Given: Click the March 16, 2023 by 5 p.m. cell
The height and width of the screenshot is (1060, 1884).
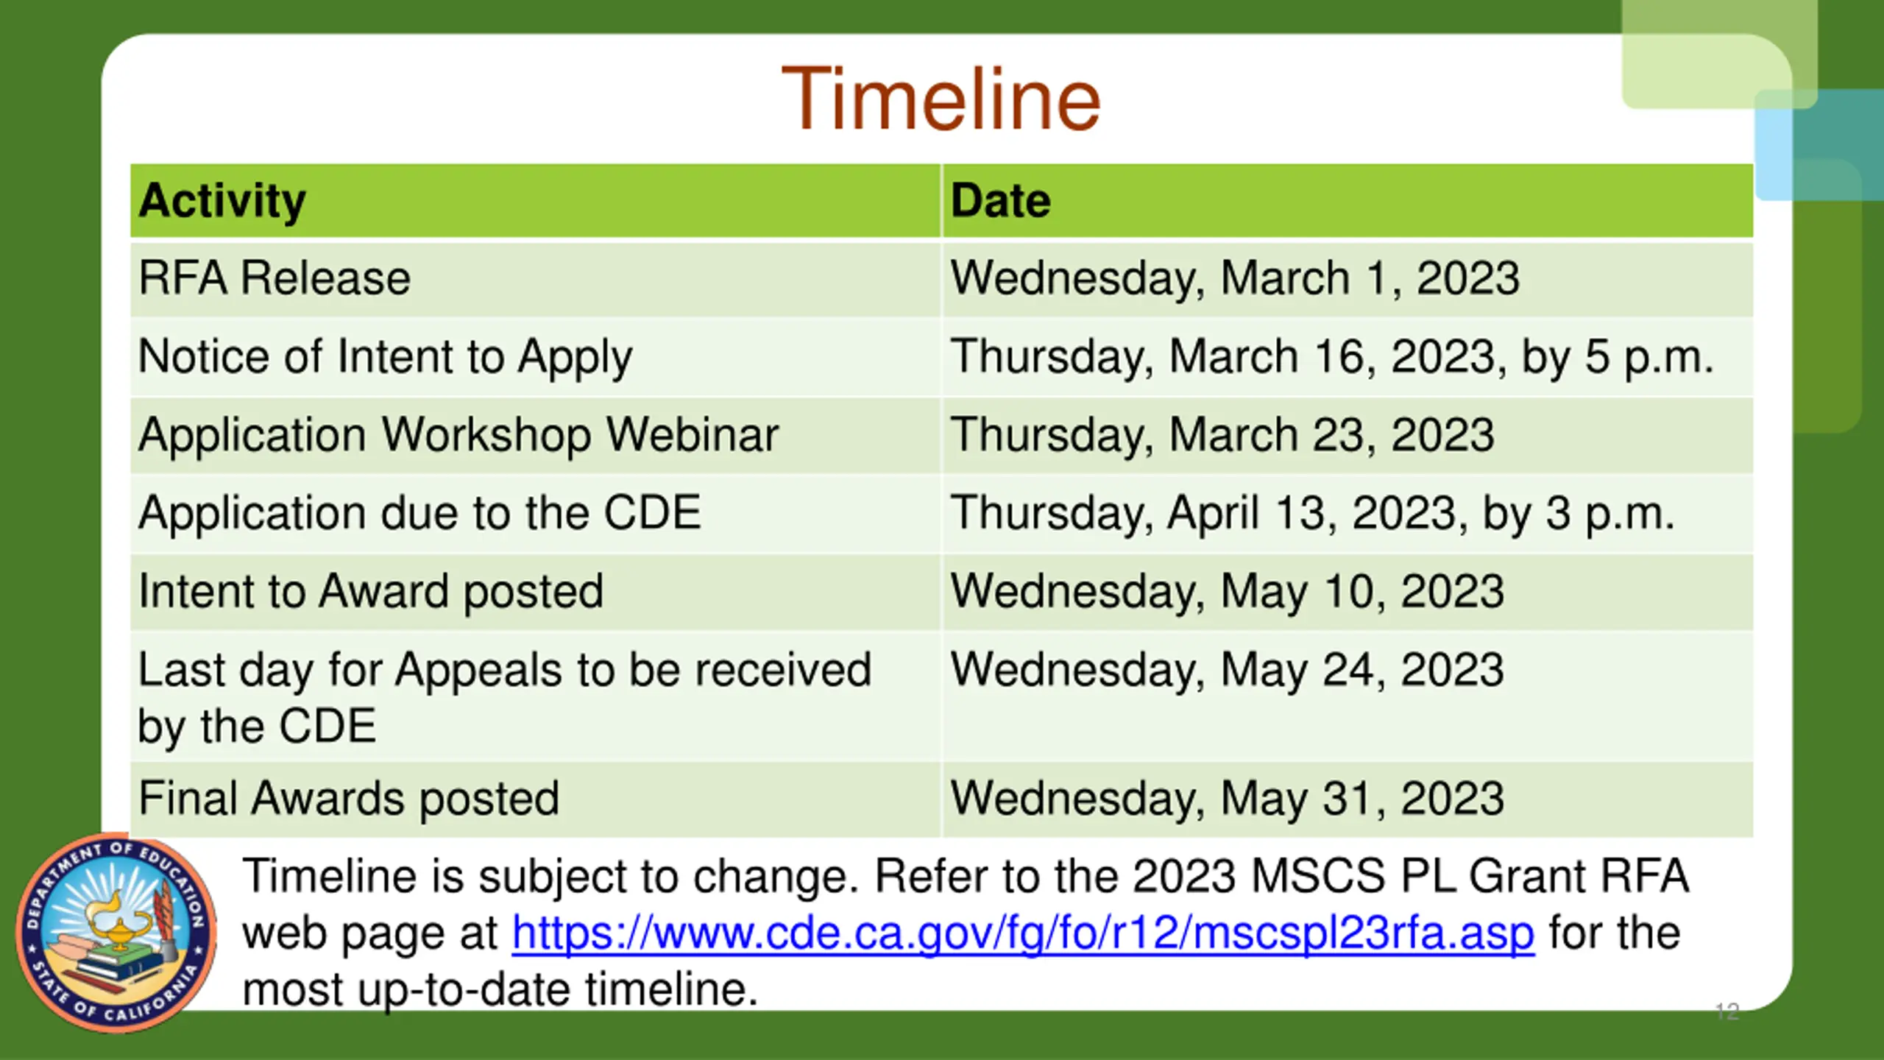Looking at the screenshot, I should pos(1332,357).
